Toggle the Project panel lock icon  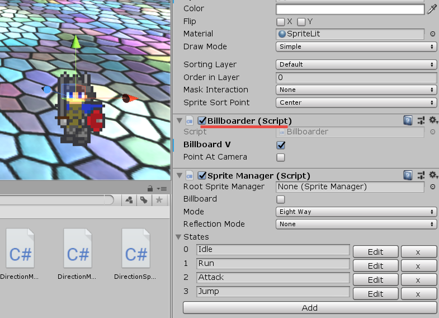(x=150, y=188)
